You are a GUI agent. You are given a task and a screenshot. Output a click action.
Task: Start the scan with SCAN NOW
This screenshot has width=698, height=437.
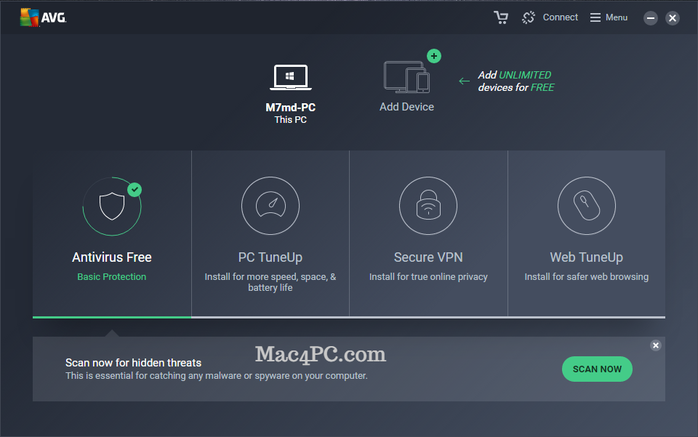597,369
